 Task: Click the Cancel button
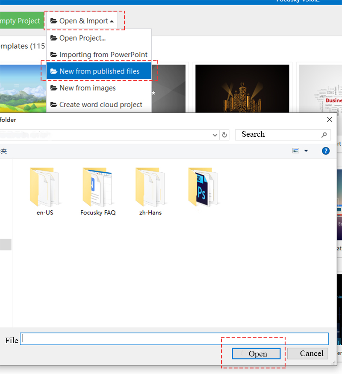tap(307, 353)
